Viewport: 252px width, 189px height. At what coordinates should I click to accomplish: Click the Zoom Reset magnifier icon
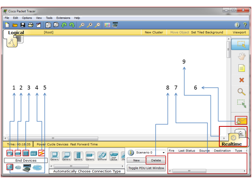tap(89, 25)
